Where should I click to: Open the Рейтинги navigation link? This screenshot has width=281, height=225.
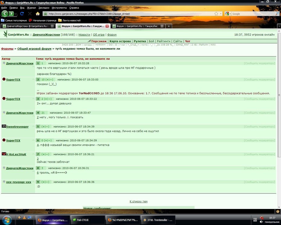(x=163, y=41)
